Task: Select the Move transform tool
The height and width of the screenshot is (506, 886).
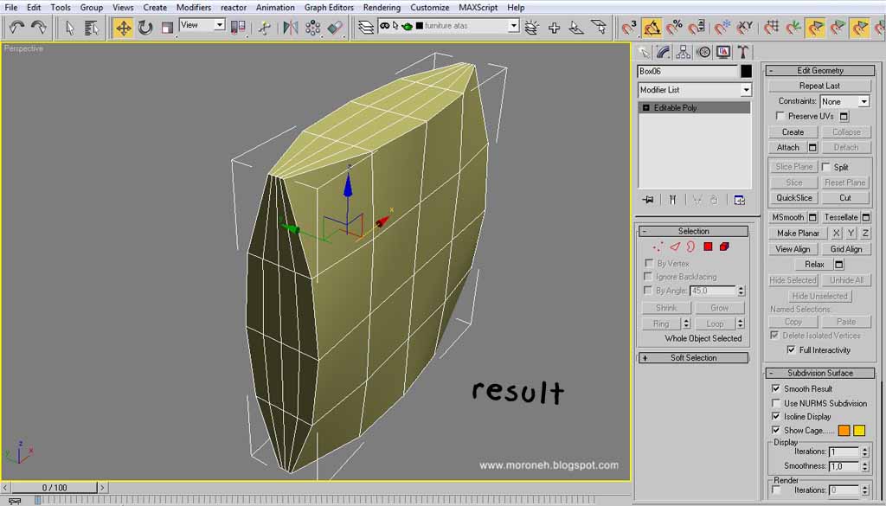Action: pyautogui.click(x=124, y=27)
